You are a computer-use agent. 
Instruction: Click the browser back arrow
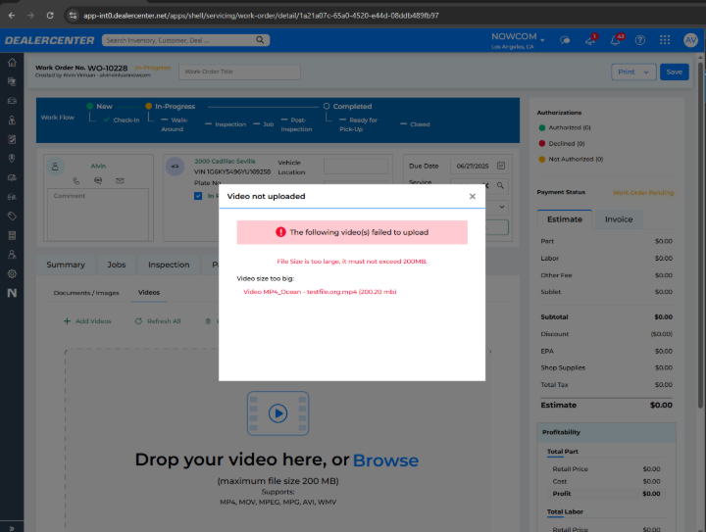tap(12, 16)
